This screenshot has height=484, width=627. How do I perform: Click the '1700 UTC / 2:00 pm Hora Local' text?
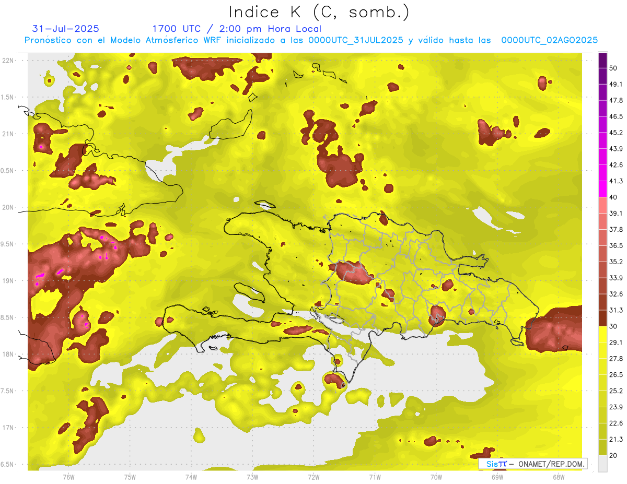point(237,29)
